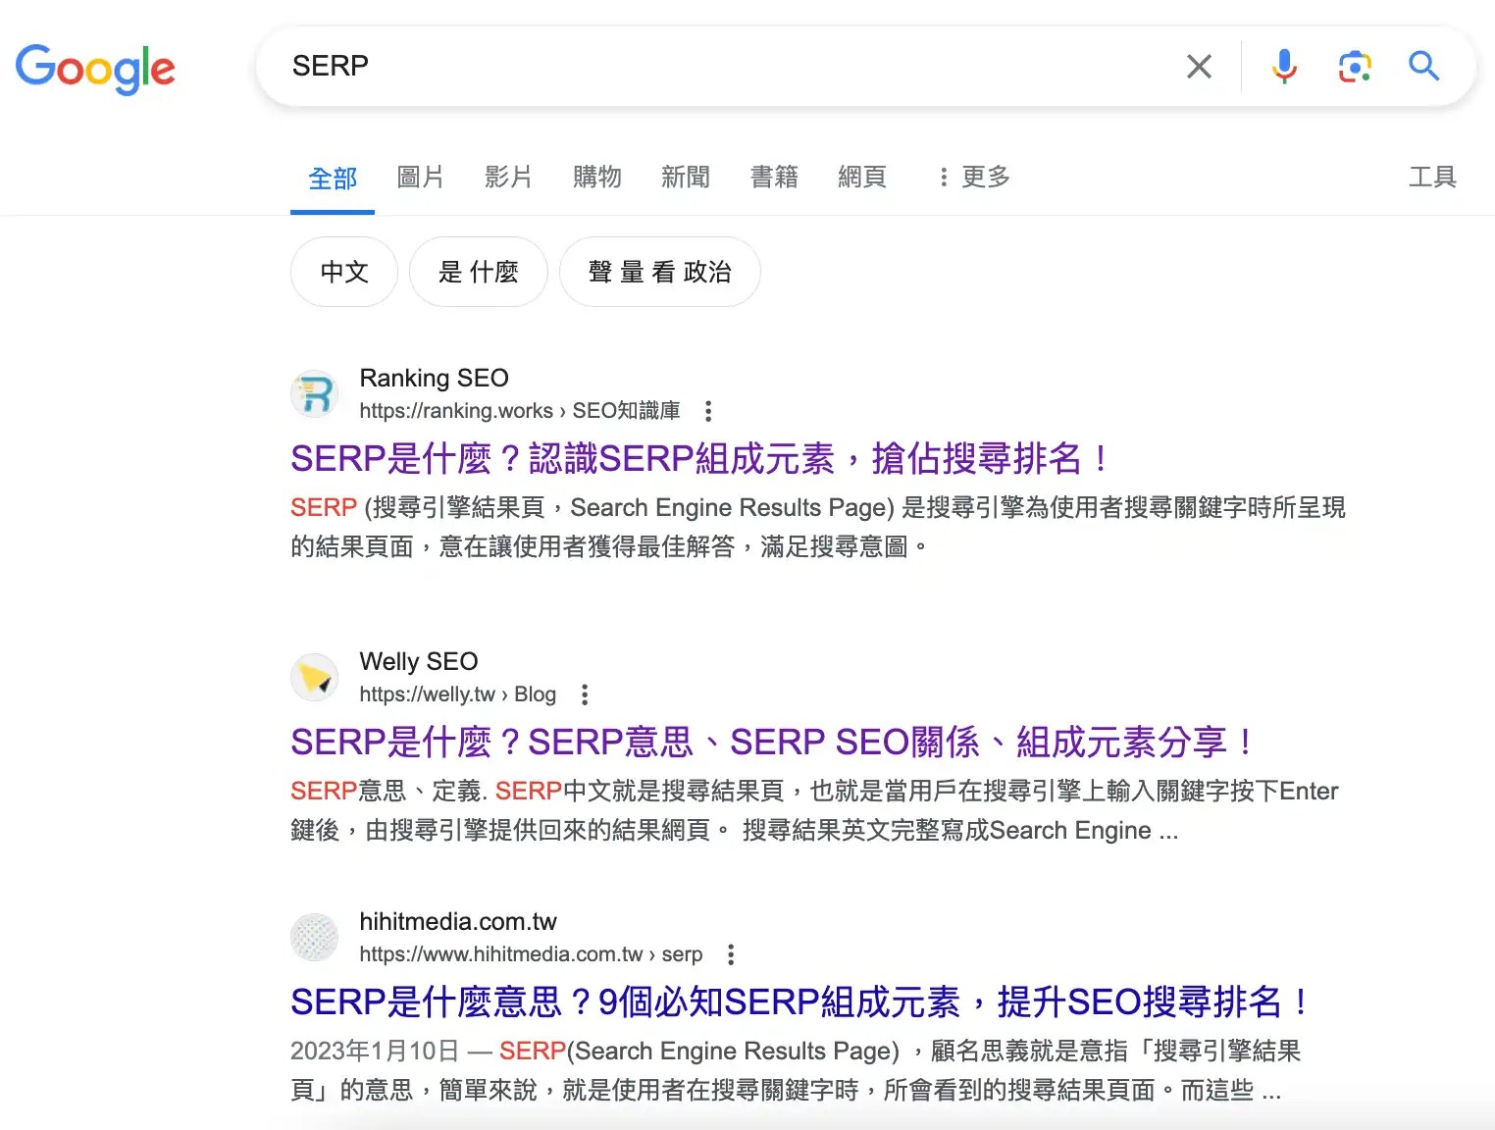Screen dimensions: 1495x1130
Task: Click the Welly SEO site name
Action: click(x=419, y=662)
